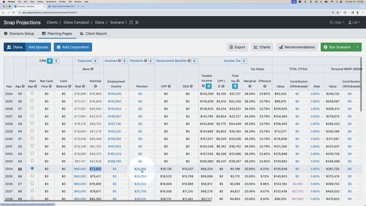Click info icon beside CPP / EI header
Screen dimensions: 366x206
click(x=223, y=86)
